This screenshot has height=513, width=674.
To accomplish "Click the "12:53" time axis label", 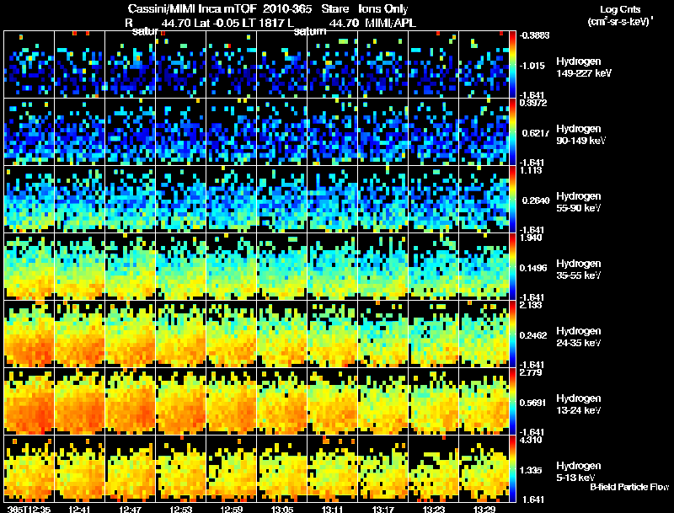I will 181,510.
